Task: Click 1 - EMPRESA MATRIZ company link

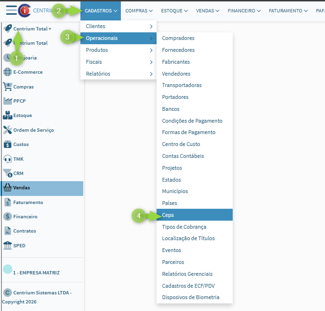Action: point(36,273)
